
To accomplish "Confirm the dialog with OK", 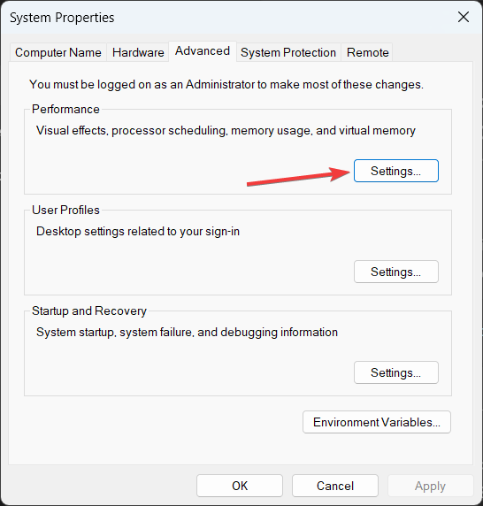I will (240, 486).
